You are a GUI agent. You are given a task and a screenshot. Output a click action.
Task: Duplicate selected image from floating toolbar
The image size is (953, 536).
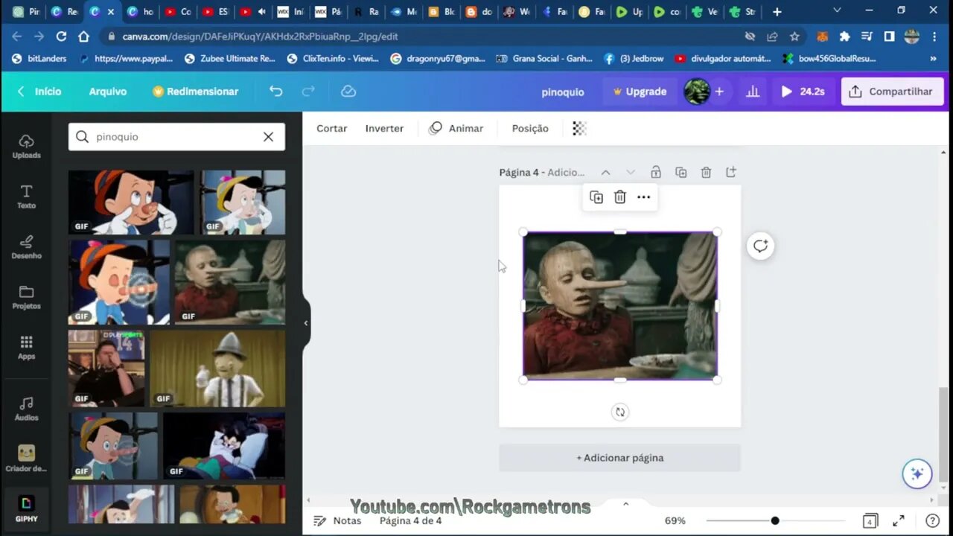click(596, 197)
